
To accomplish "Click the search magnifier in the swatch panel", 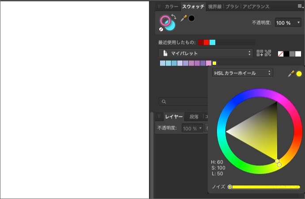I will click(x=164, y=102).
